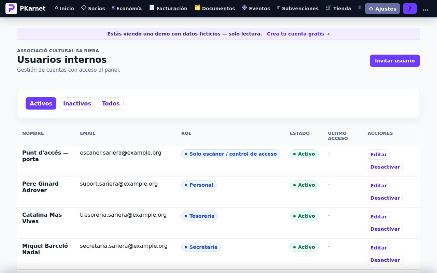The image size is (437, 273).
Task: Open the three-dots overflow menu
Action: click(x=425, y=9)
